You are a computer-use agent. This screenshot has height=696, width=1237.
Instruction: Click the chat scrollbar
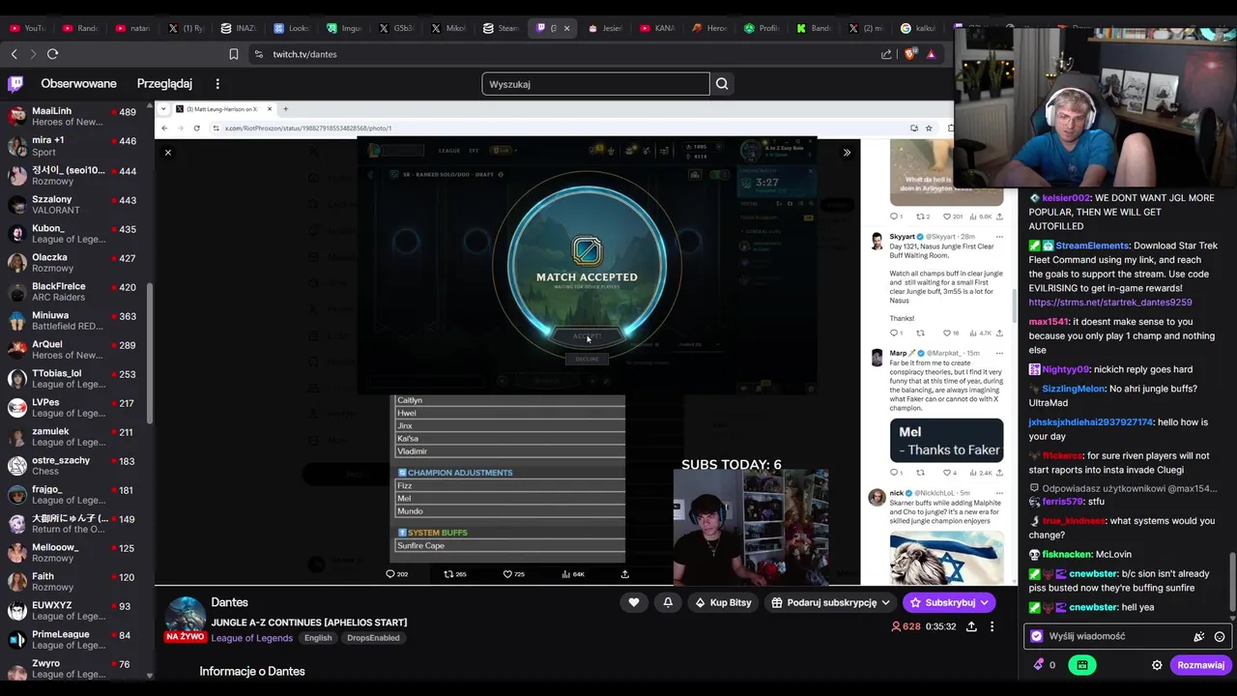click(1231, 580)
